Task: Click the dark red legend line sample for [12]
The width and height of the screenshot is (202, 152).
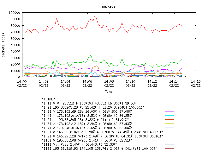Action: 169,149
